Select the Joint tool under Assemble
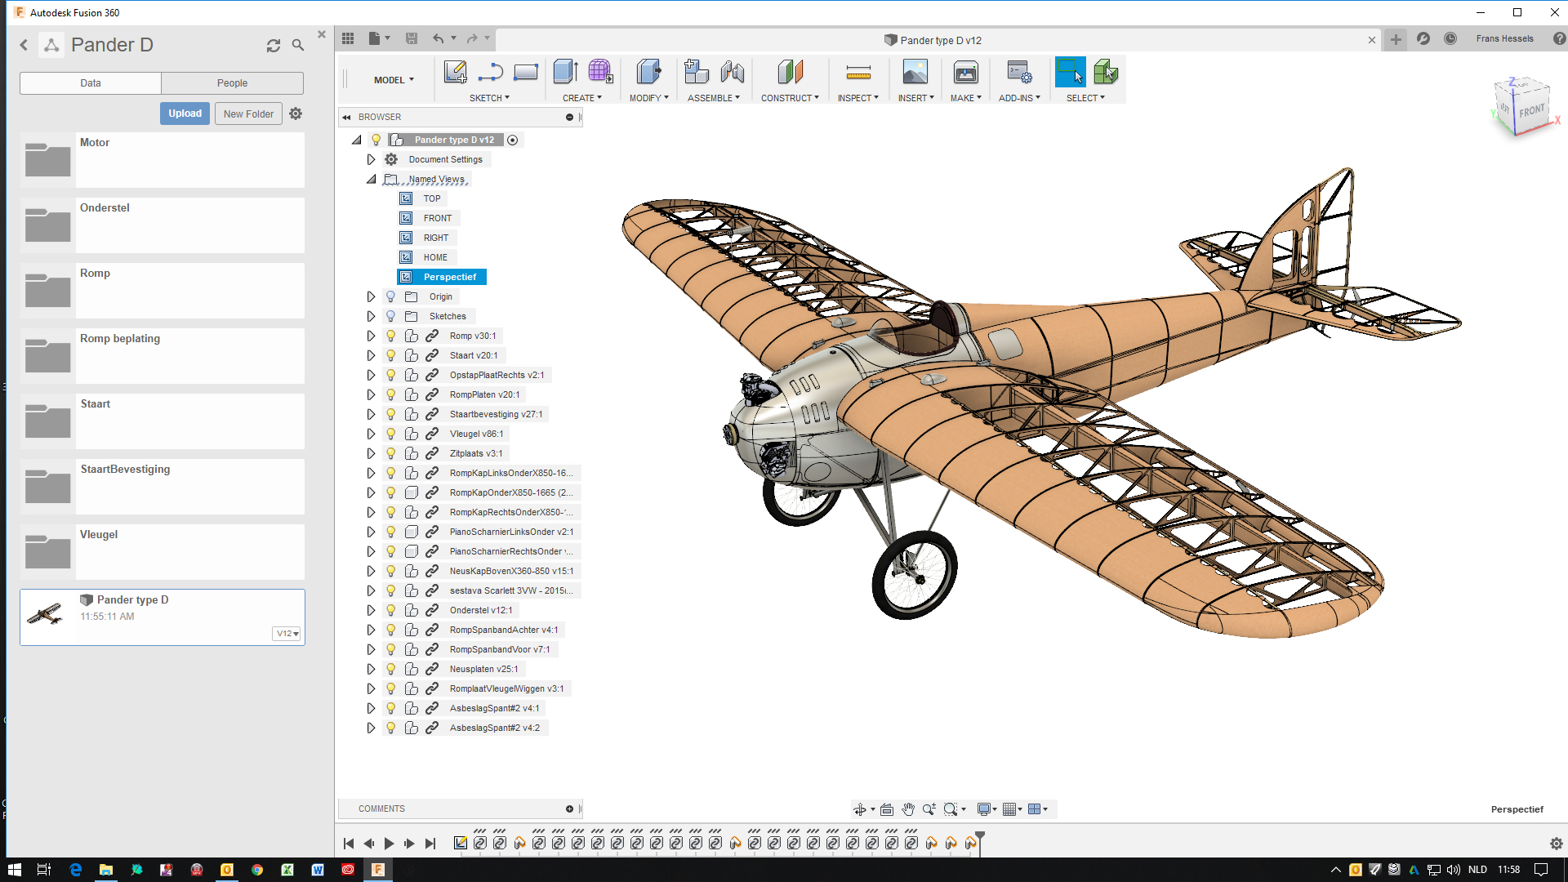The height and width of the screenshot is (882, 1568). (733, 73)
